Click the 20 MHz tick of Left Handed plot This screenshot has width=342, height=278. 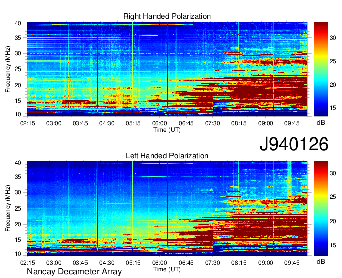coord(18,224)
